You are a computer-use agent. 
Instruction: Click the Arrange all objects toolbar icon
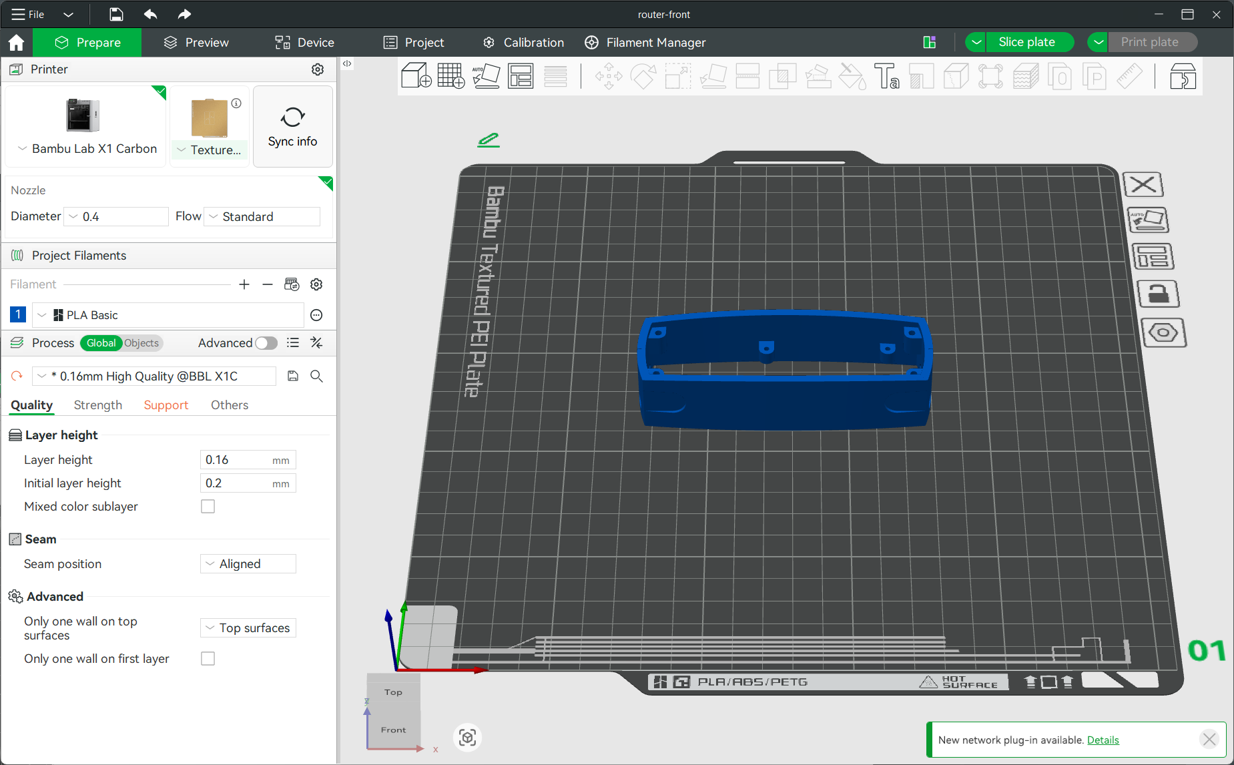click(x=521, y=76)
